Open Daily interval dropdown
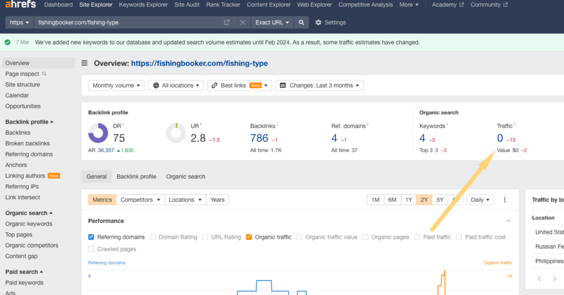The image size is (564, 295). click(480, 200)
